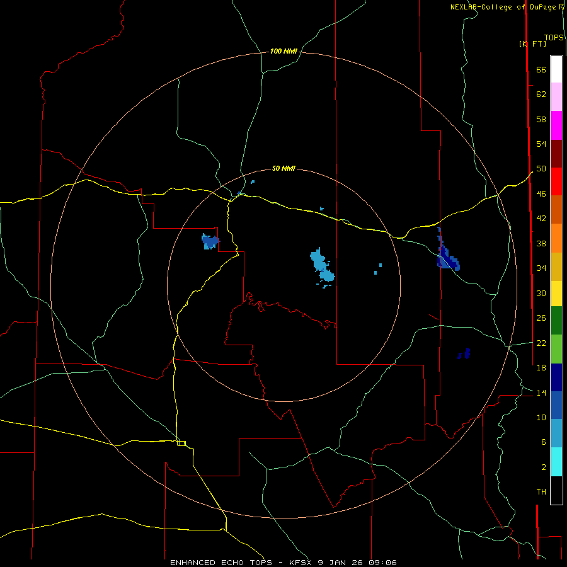Click the 'TH' legend label
This screenshot has height=567, width=567.
pyautogui.click(x=541, y=492)
